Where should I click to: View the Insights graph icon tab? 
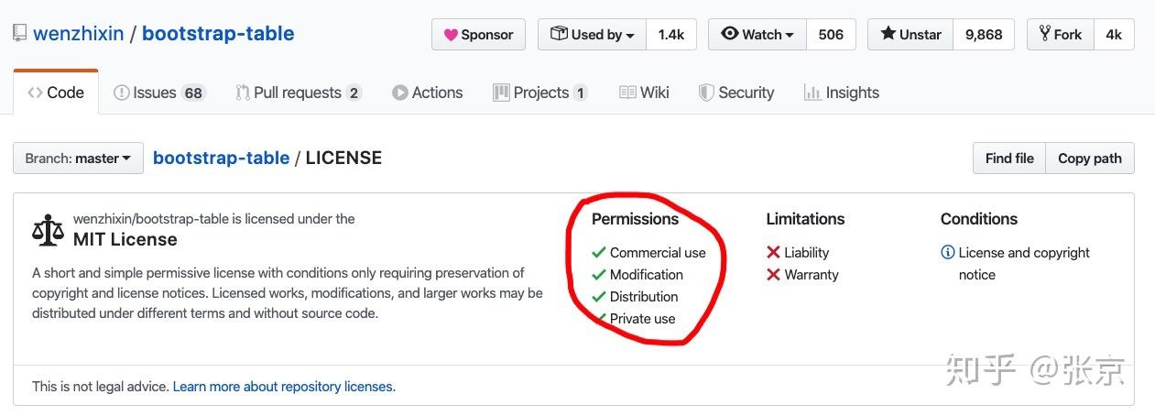[812, 93]
